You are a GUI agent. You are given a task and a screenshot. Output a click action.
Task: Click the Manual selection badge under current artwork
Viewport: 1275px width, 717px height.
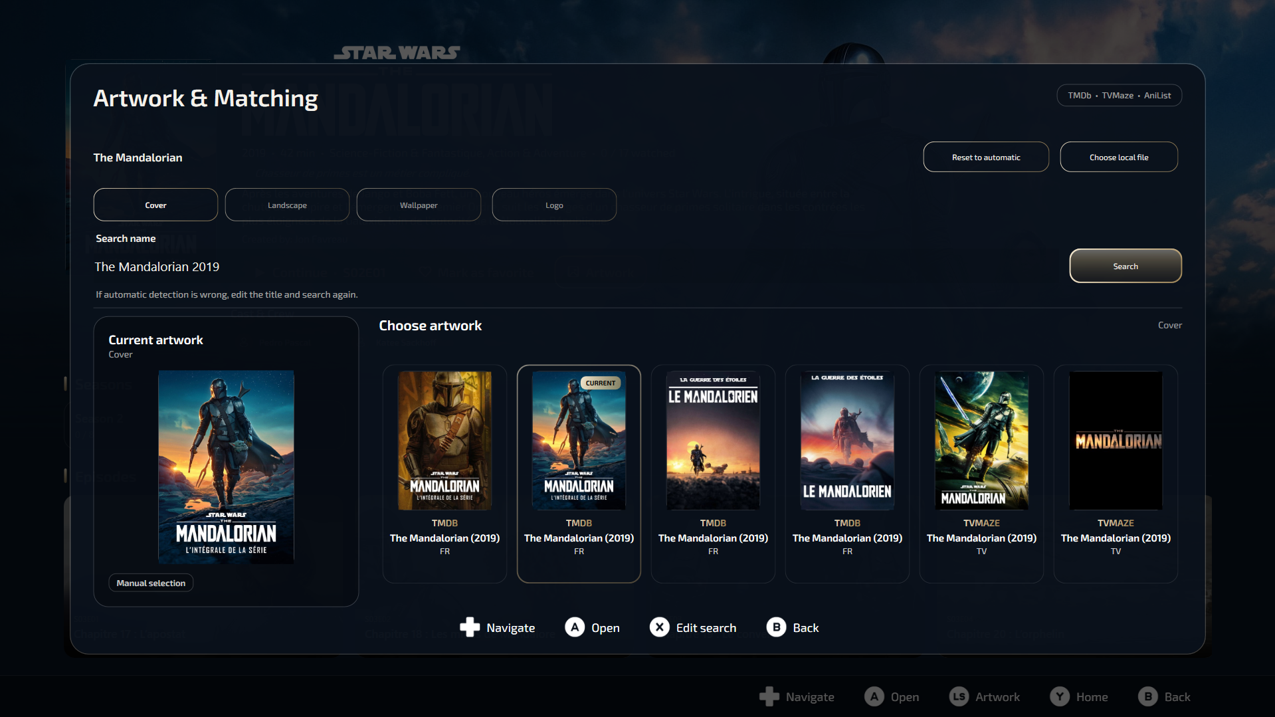click(151, 583)
